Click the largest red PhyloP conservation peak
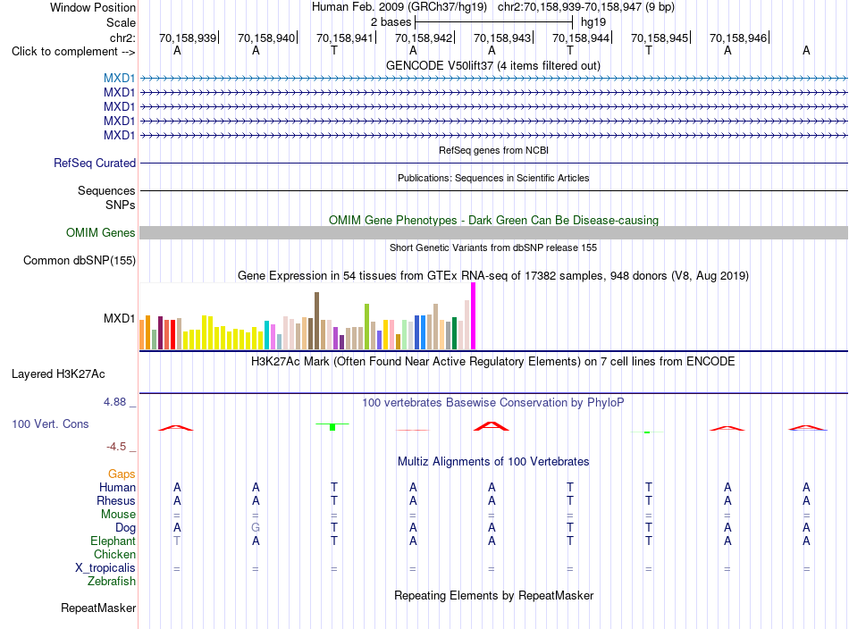 [x=492, y=426]
